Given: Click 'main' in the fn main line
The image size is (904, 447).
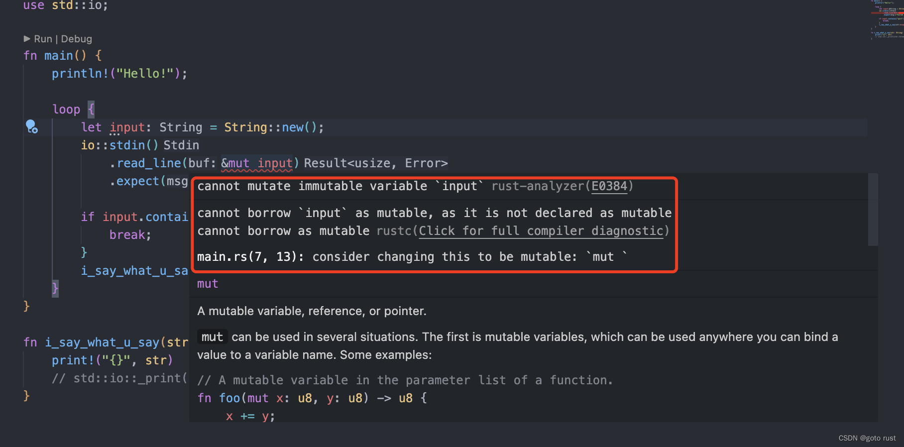Looking at the screenshot, I should (58, 56).
